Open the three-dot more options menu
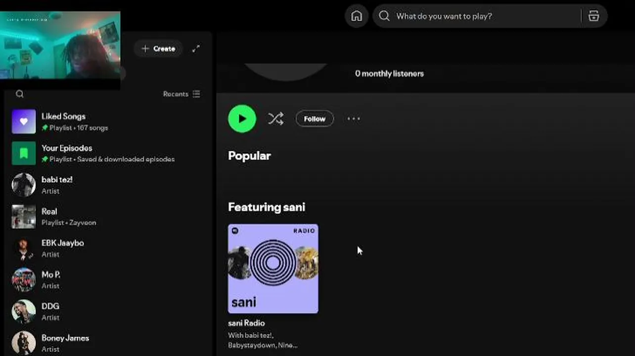This screenshot has width=635, height=356. tap(354, 119)
